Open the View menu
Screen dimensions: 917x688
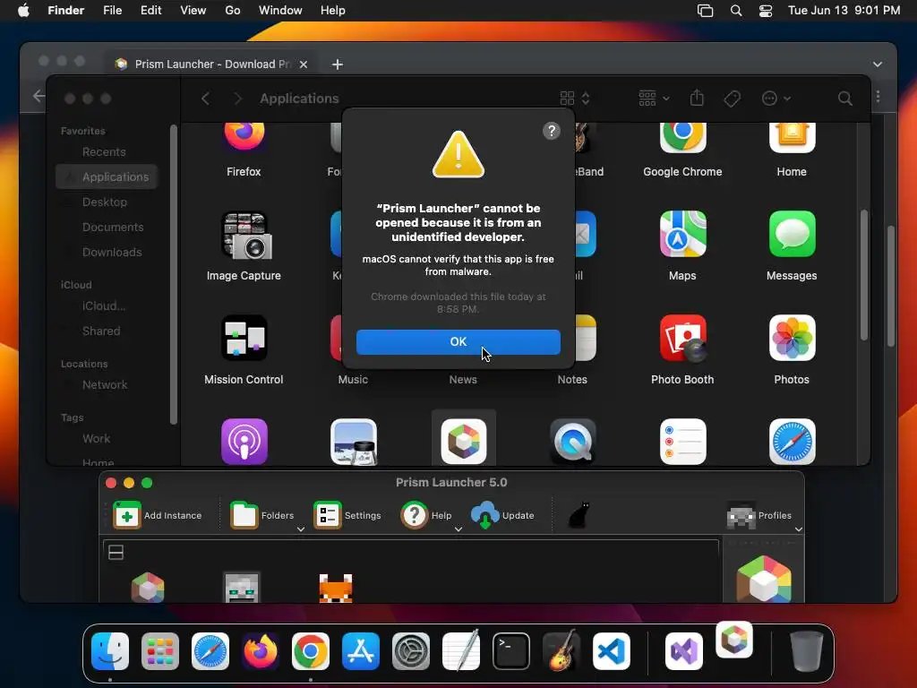193,11
